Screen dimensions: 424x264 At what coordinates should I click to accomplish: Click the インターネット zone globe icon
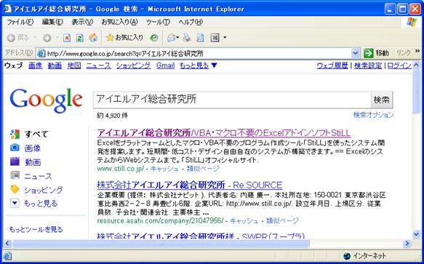347,255
